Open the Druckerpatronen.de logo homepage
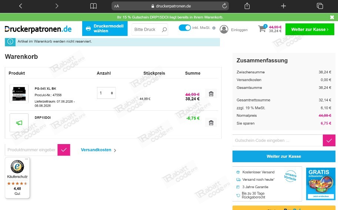This screenshot has height=210, width=338. (38, 29)
